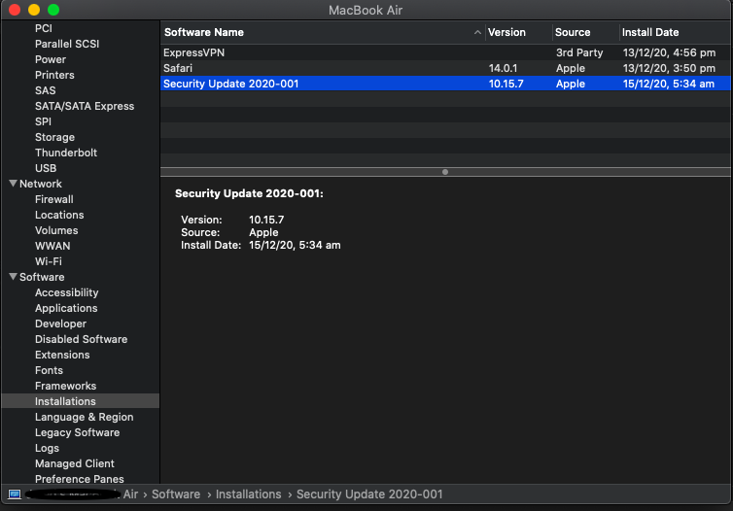733x511 pixels.
Task: Select the Safari installation row
Action: pyautogui.click(x=445, y=68)
